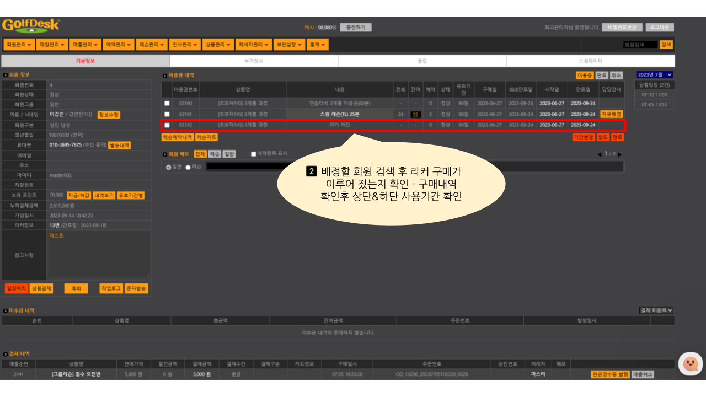
Task: Click the 이용권 내역 section arrow icon
Action: pyautogui.click(x=164, y=76)
